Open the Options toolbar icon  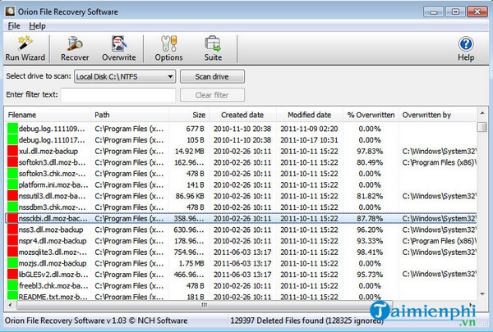point(168,48)
